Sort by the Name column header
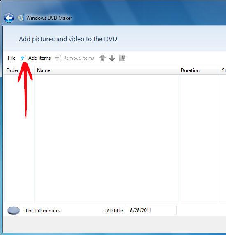The width and height of the screenshot is (226, 235). (106, 70)
